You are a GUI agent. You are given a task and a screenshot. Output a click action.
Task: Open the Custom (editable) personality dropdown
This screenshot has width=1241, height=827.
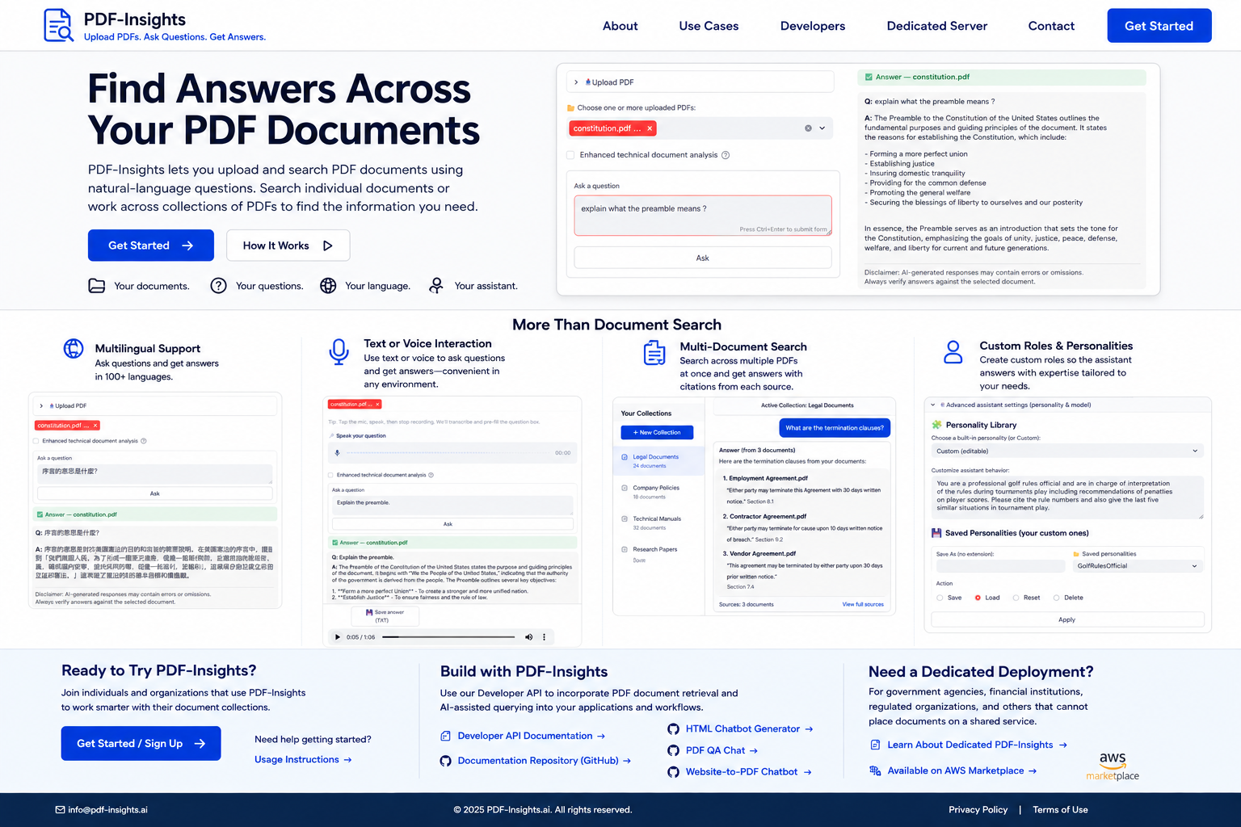tap(1067, 451)
